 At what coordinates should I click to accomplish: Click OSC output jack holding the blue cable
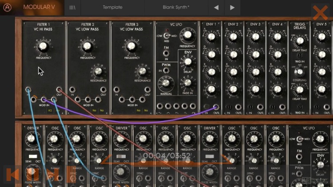[x=103, y=178]
